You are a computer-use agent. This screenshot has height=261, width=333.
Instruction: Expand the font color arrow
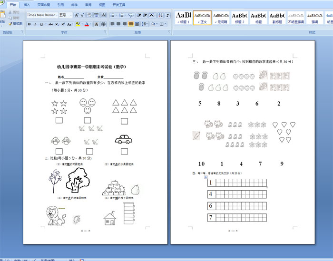click(91, 24)
